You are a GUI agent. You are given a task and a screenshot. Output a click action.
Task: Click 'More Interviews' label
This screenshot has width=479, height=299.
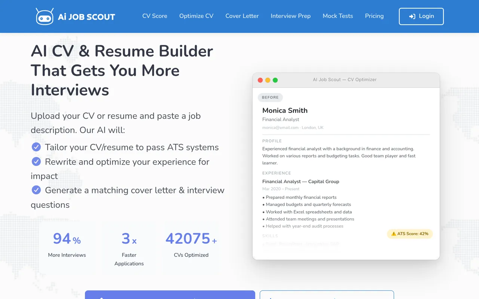67,255
